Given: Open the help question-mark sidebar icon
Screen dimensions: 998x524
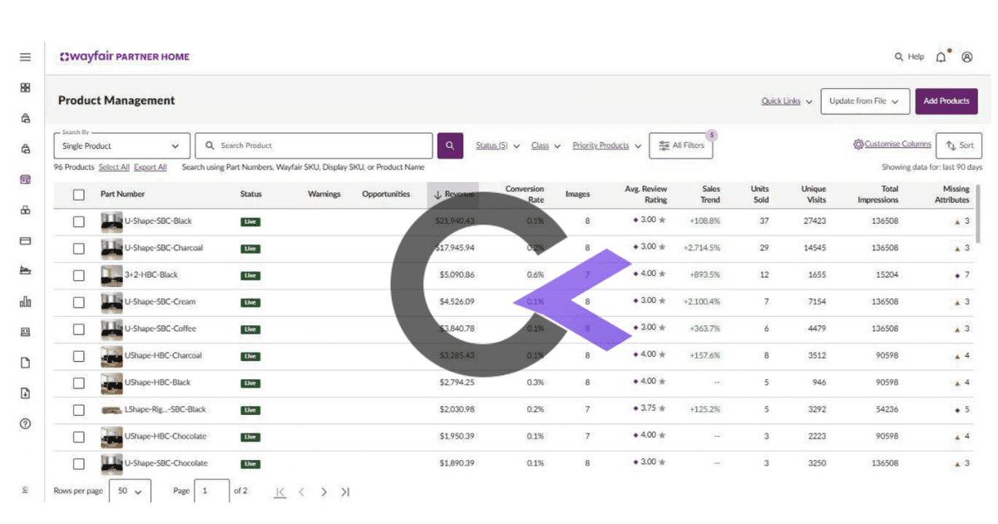Looking at the screenshot, I should pos(25,423).
